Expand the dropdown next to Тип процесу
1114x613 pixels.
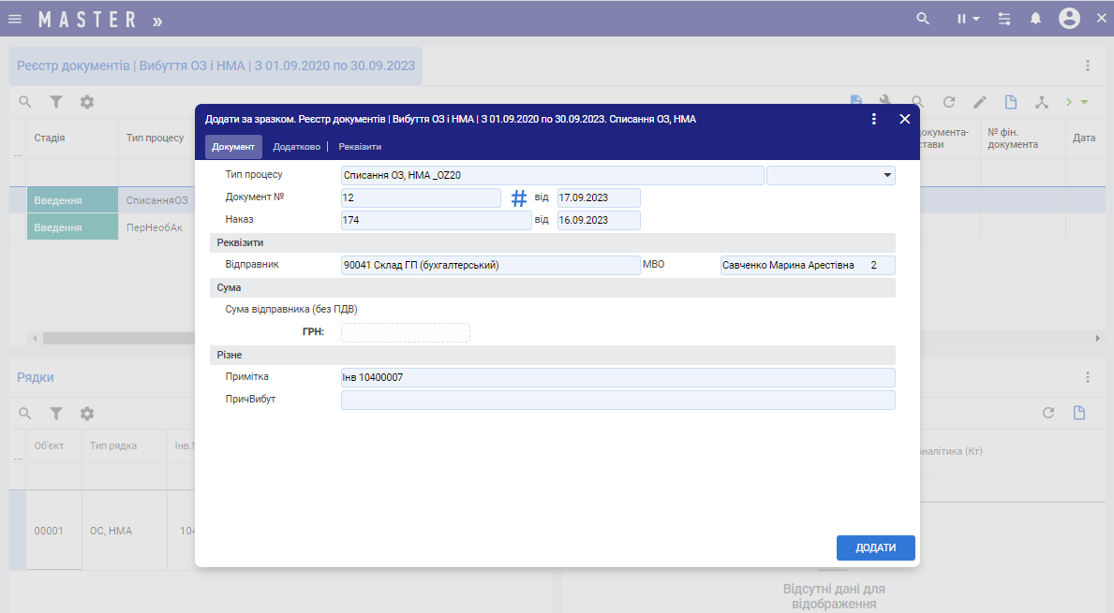(886, 175)
